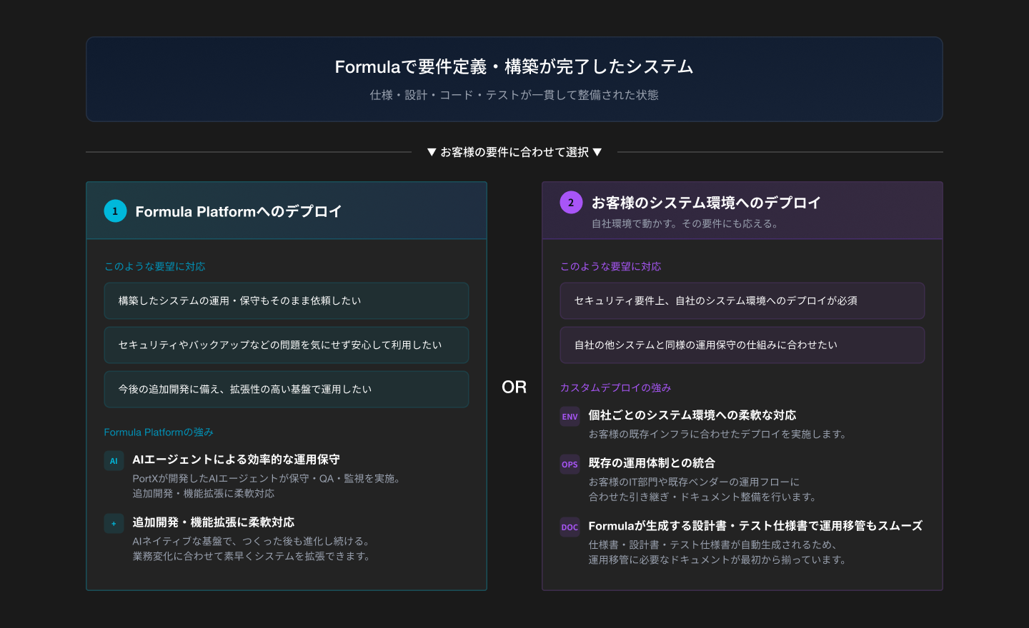The height and width of the screenshot is (628, 1029).
Task: Select the 自社の他システムと同様 box
Action: (742, 345)
